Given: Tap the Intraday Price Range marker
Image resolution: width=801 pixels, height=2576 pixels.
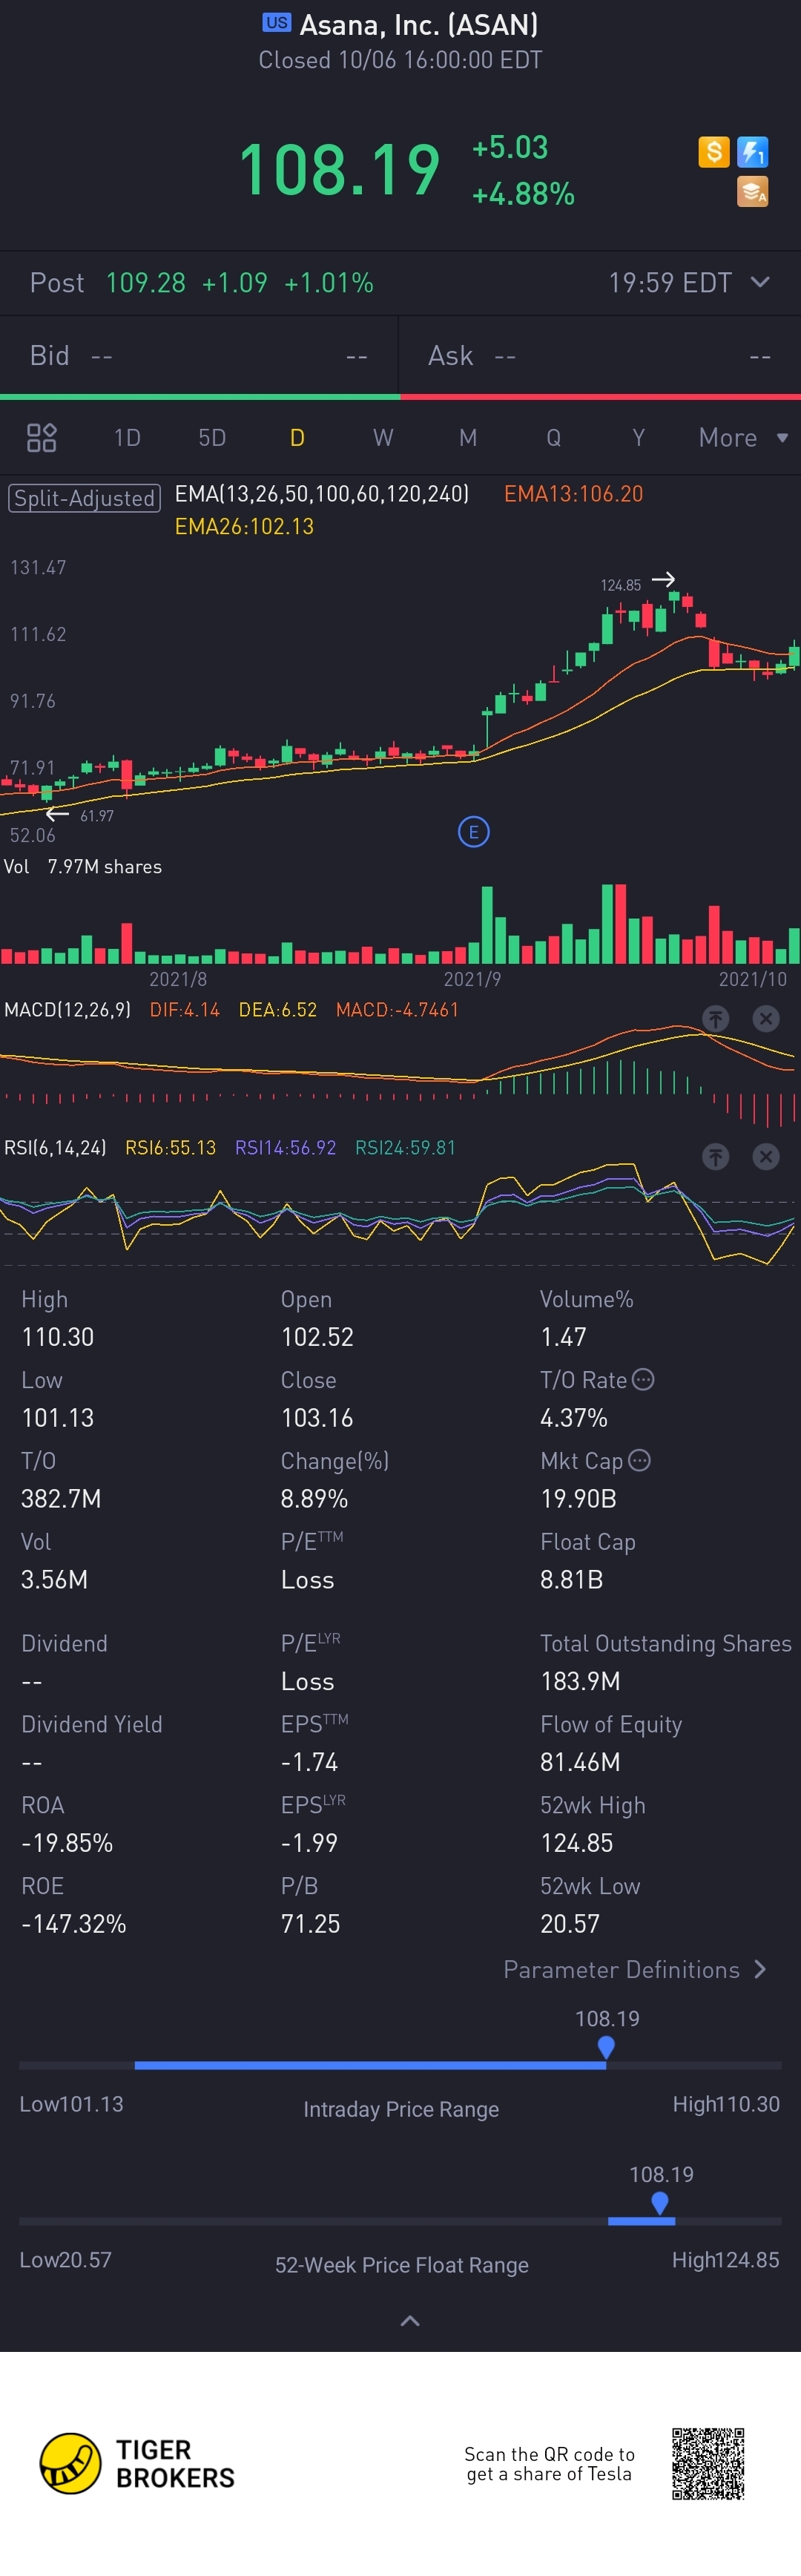Looking at the screenshot, I should point(606,2048).
